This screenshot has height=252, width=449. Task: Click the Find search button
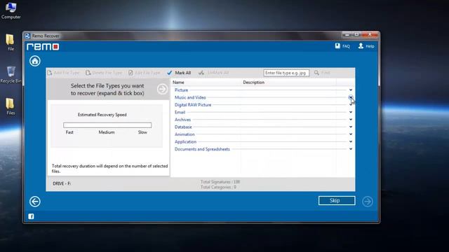coord(322,73)
